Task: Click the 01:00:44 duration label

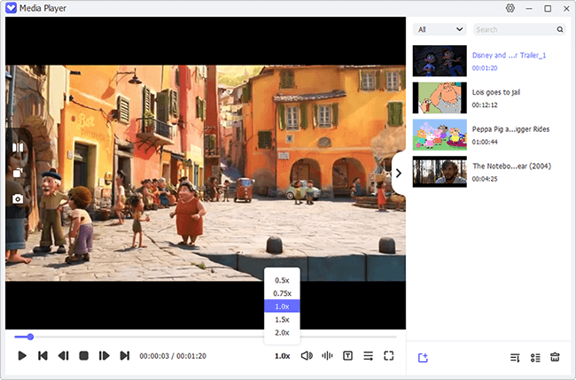Action: pos(485,142)
